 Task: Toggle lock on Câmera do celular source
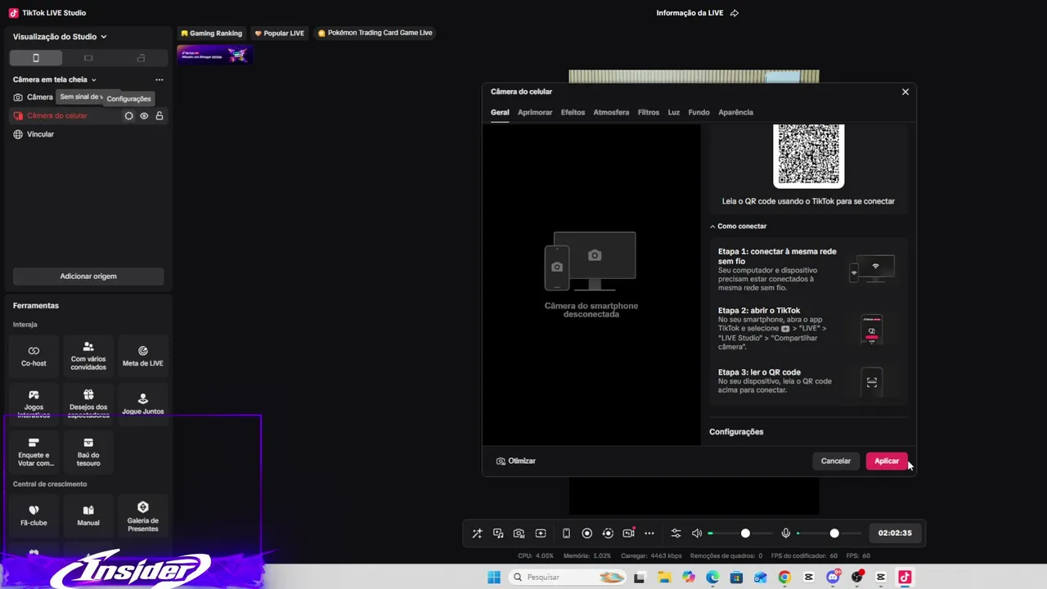160,116
